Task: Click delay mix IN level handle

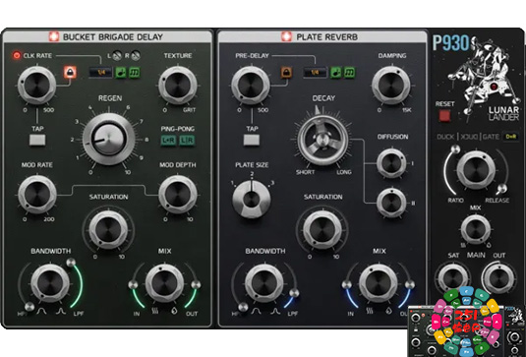Action: tap(133, 285)
